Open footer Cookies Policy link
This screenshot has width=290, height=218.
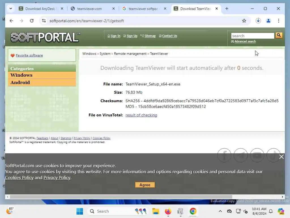[101, 138]
